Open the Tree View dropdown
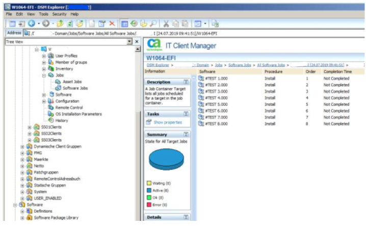 [129, 41]
